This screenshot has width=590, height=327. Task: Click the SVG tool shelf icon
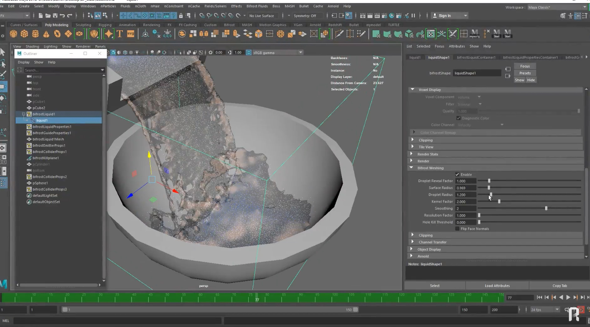pos(130,34)
